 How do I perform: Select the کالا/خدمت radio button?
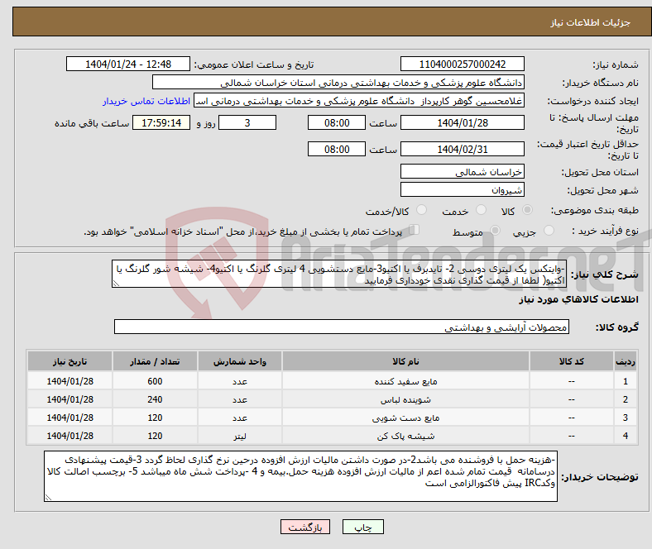click(x=421, y=210)
